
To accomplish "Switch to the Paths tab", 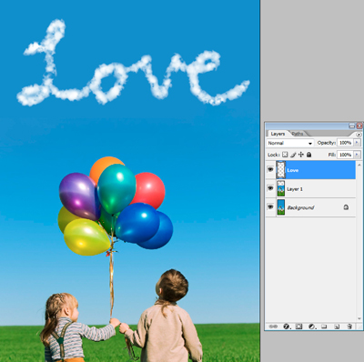I will (x=298, y=134).
